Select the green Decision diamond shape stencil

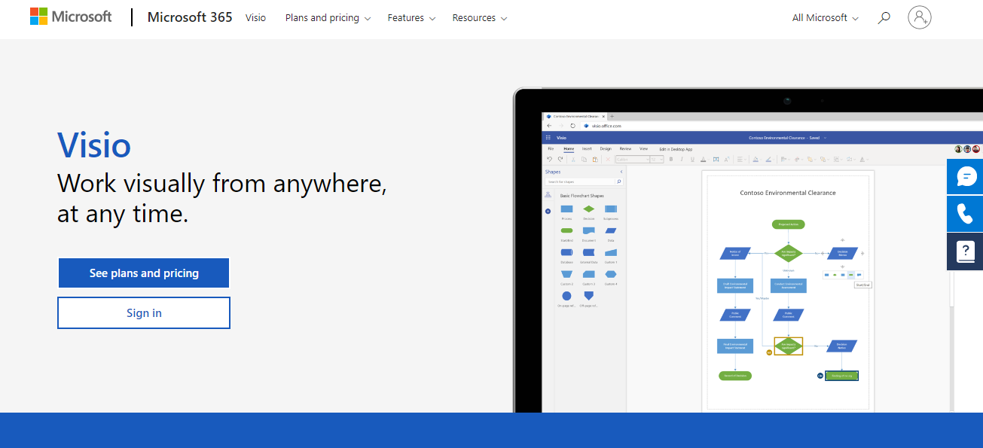click(588, 209)
